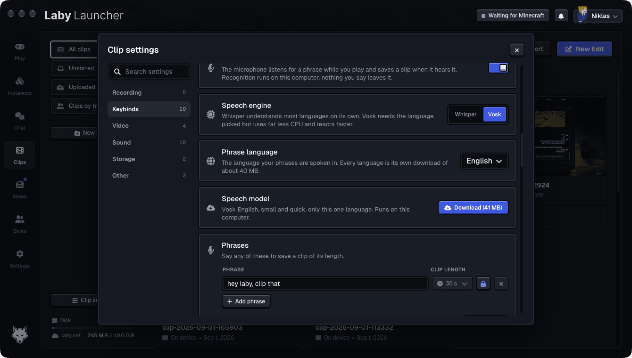Go to the Sound settings category

click(x=149, y=143)
